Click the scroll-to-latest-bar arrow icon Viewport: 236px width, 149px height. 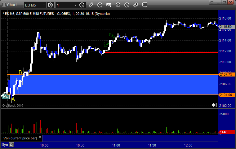(214, 105)
